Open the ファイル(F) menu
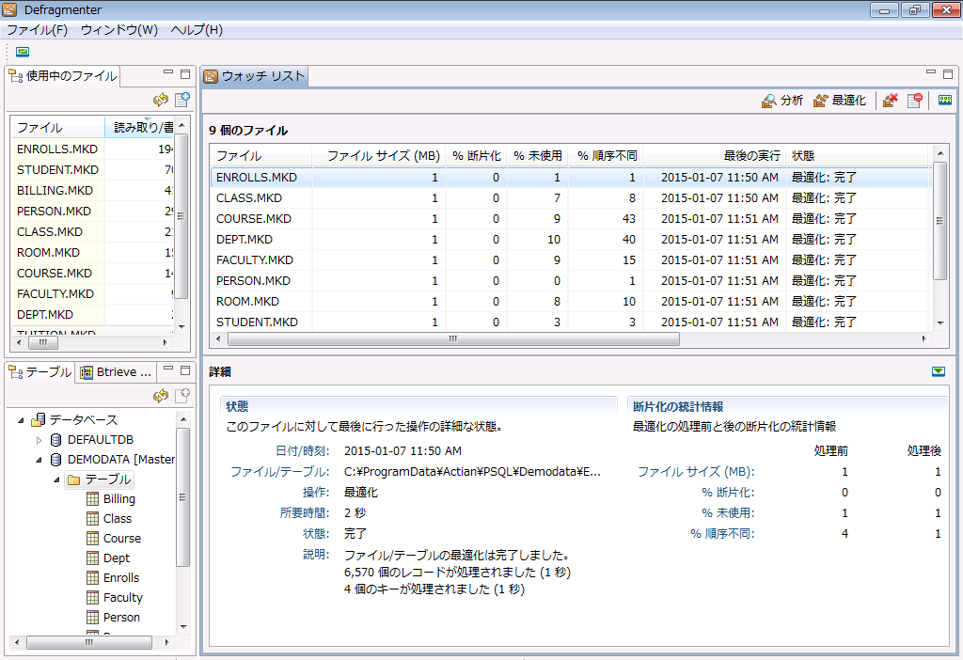Screen dimensions: 963x660 coord(37,29)
